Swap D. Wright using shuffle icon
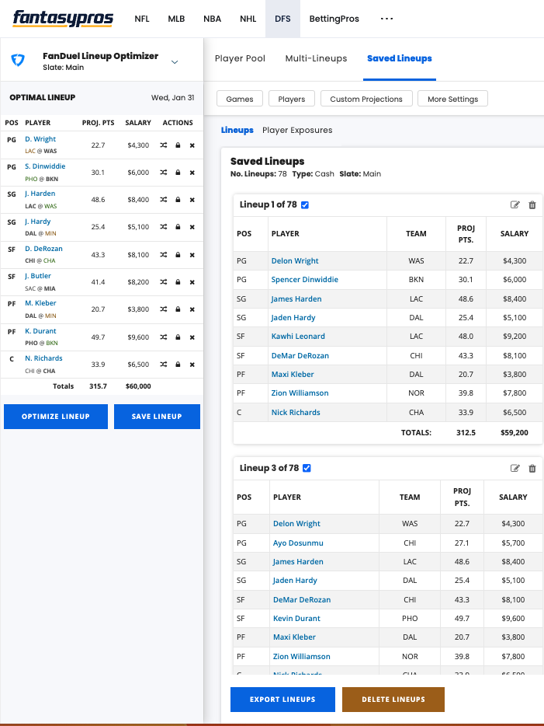Screen dimensions: 544x726 164,145
